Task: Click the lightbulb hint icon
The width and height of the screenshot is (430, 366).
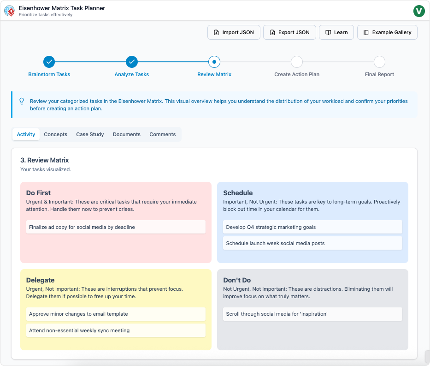Action: click(x=22, y=101)
